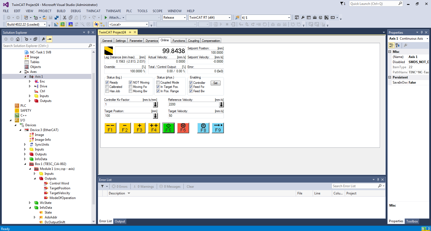Click the F1 fast backward jog button
This screenshot has height=231, width=431.
tap(110, 128)
